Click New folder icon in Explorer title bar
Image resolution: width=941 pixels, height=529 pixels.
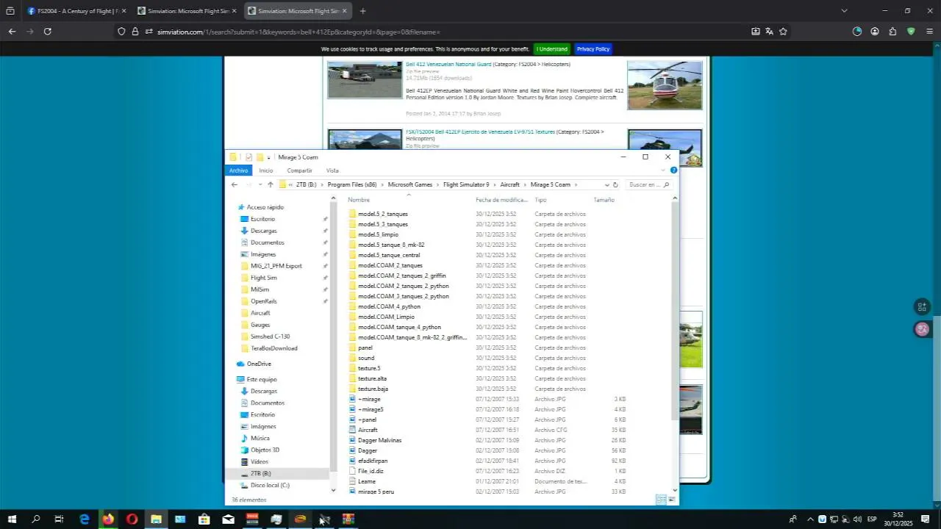pos(260,157)
